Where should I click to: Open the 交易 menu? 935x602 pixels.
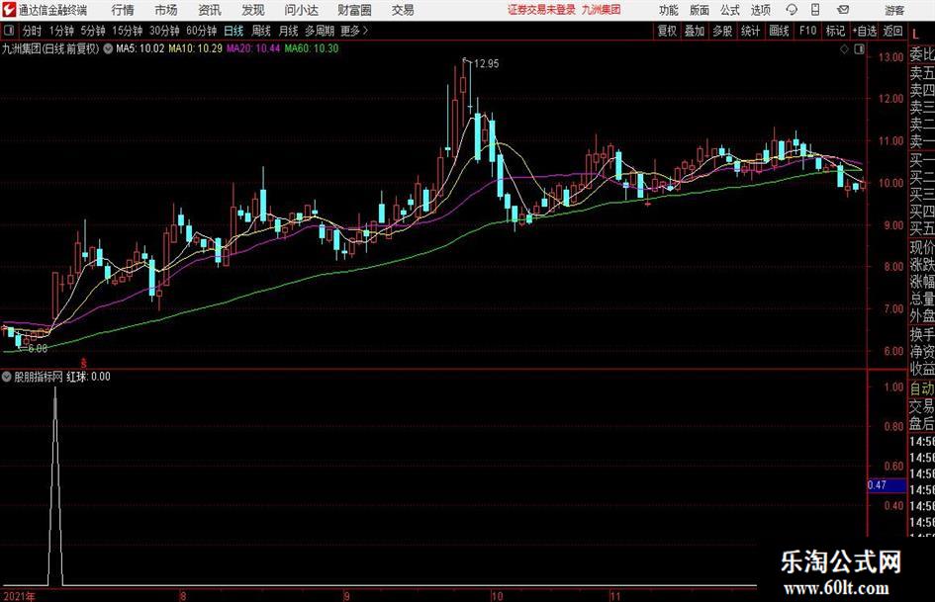pos(403,10)
